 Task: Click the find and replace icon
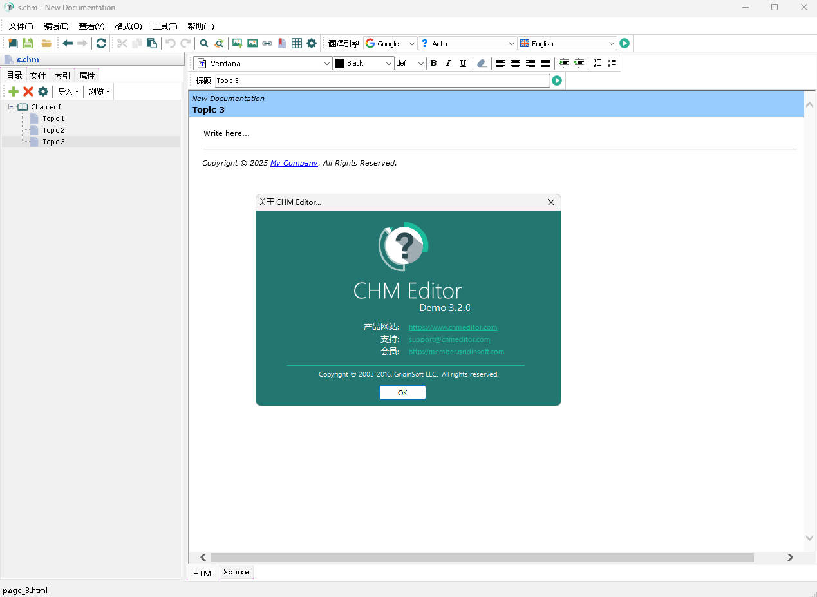click(x=220, y=43)
